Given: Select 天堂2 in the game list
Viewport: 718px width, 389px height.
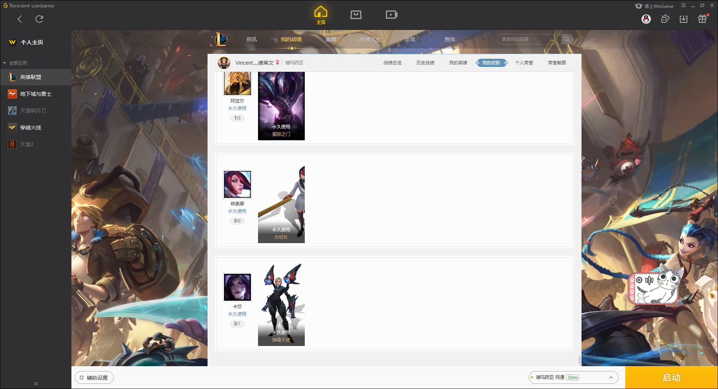Looking at the screenshot, I should tap(36, 144).
